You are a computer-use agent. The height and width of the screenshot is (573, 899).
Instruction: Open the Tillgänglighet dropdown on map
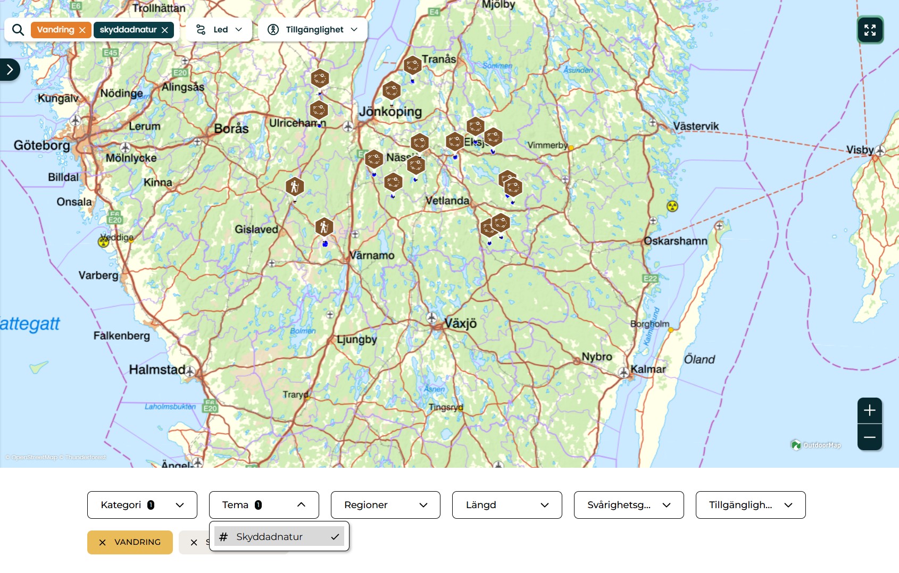pos(313,30)
